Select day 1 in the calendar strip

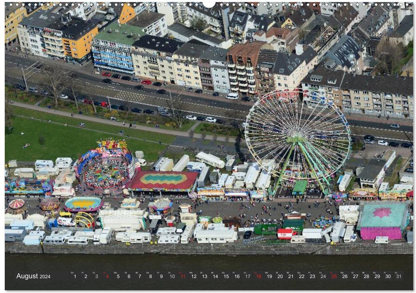click(75, 276)
